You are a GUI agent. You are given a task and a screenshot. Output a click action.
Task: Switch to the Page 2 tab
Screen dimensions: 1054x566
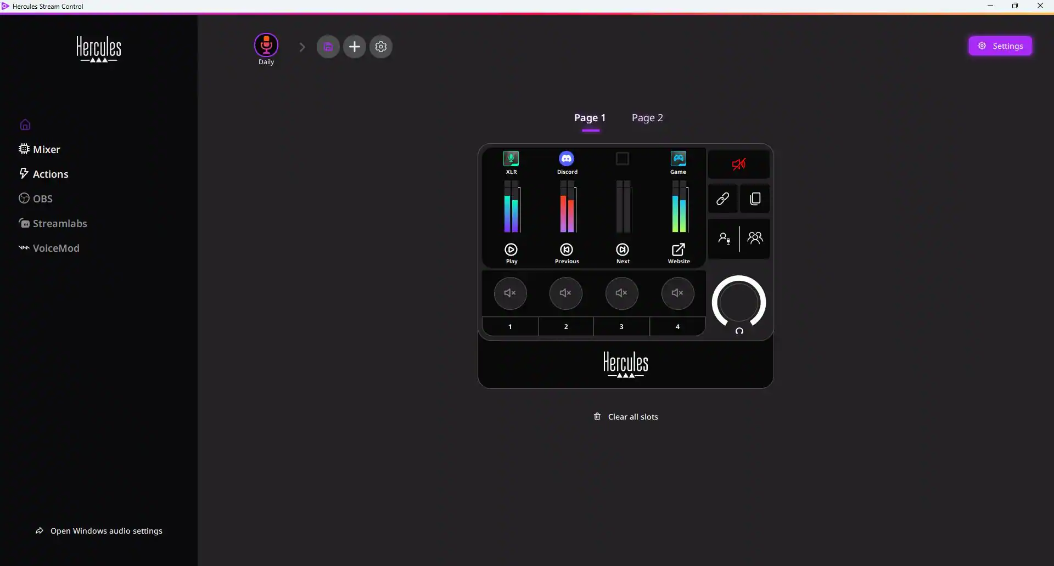pos(647,118)
